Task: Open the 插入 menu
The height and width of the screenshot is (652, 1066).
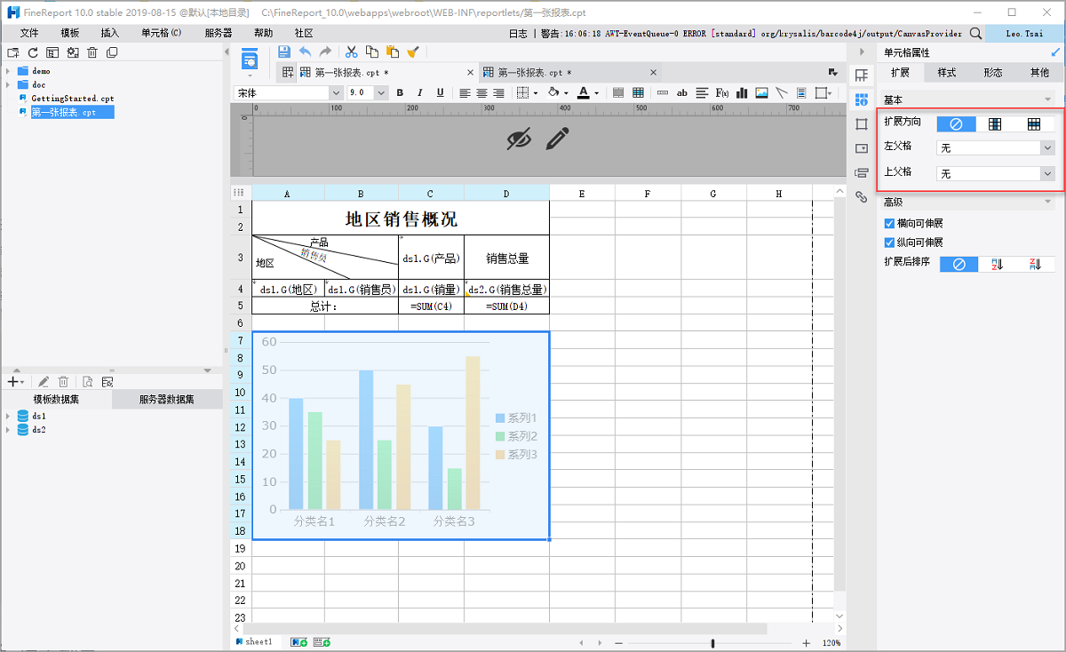Action: [110, 33]
